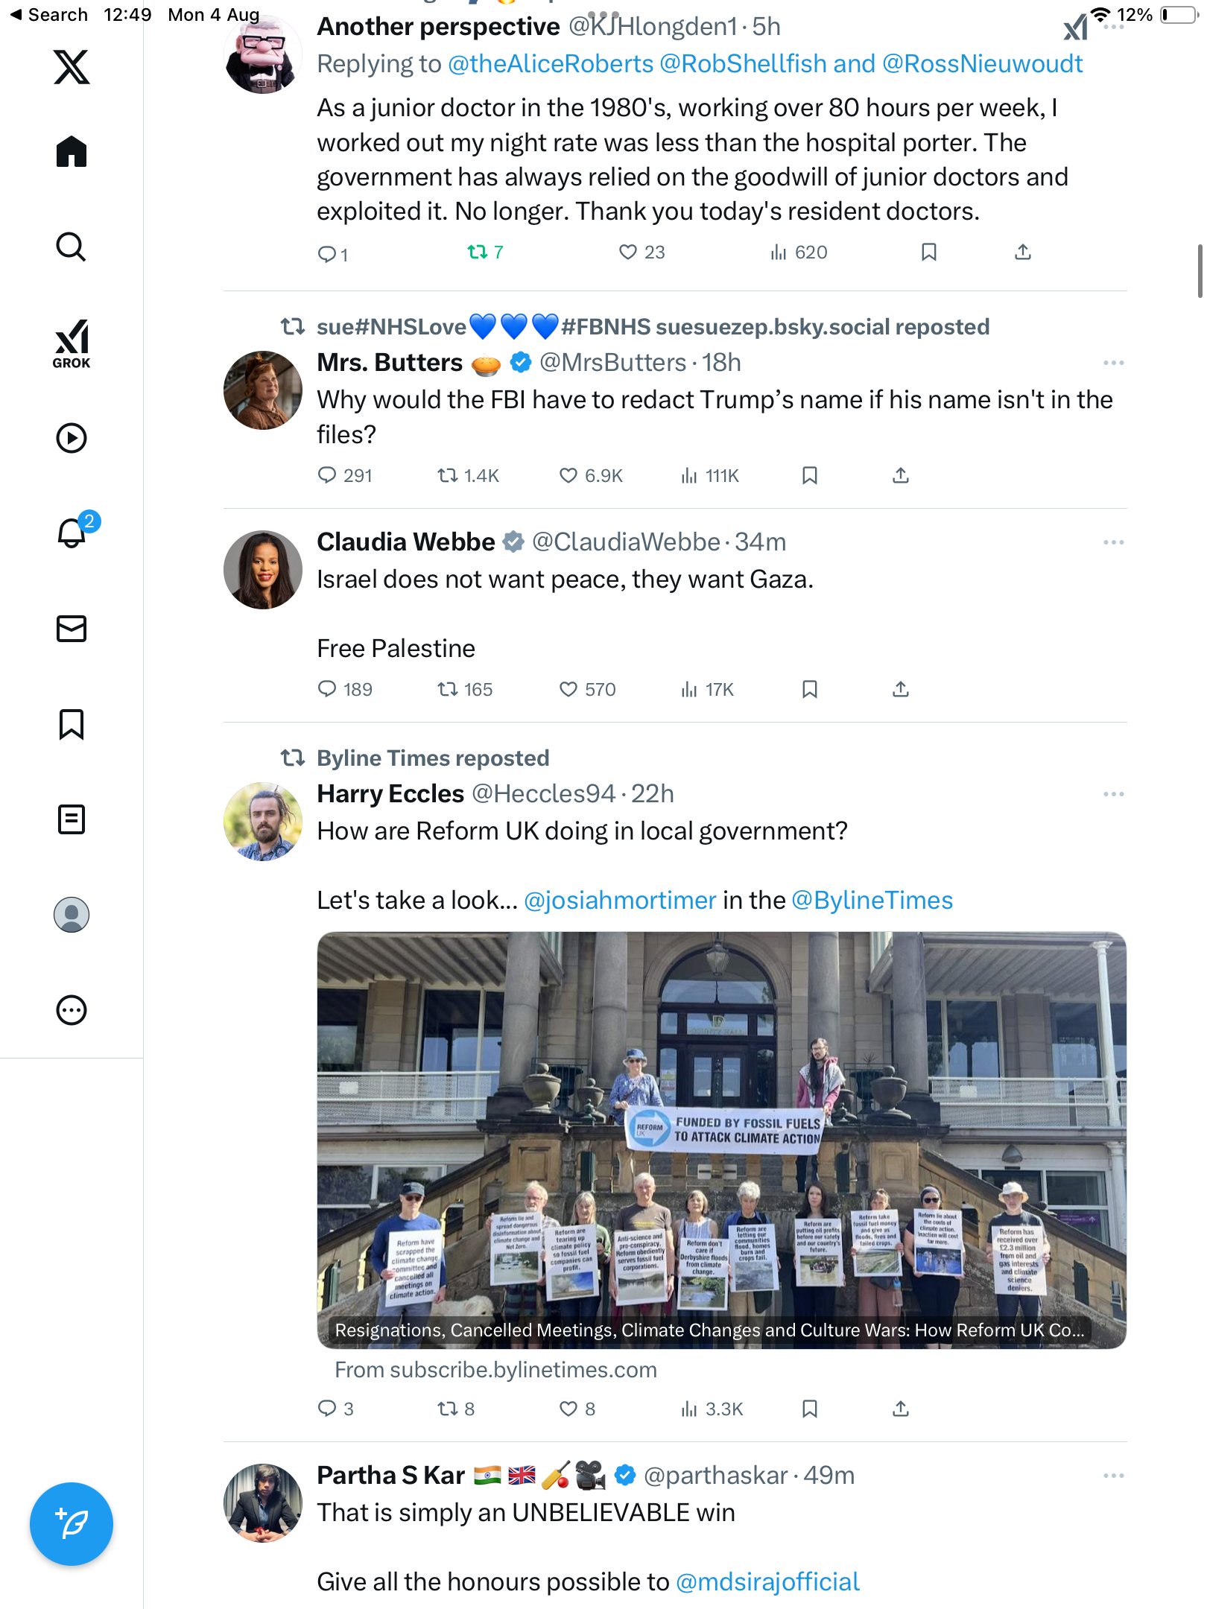
Task: Open sidebar More circle menu
Action: point(72,1010)
